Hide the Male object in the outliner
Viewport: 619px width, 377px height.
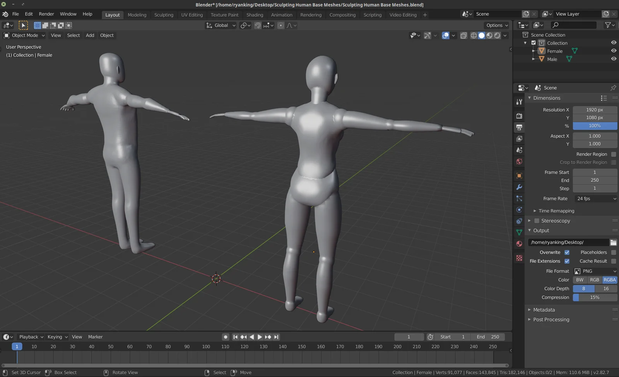coord(614,59)
